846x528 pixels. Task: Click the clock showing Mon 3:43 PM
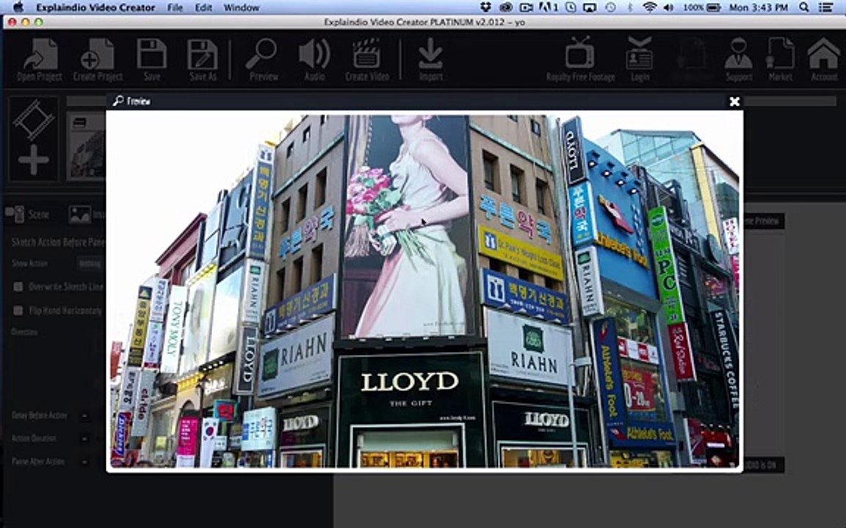tap(759, 7)
